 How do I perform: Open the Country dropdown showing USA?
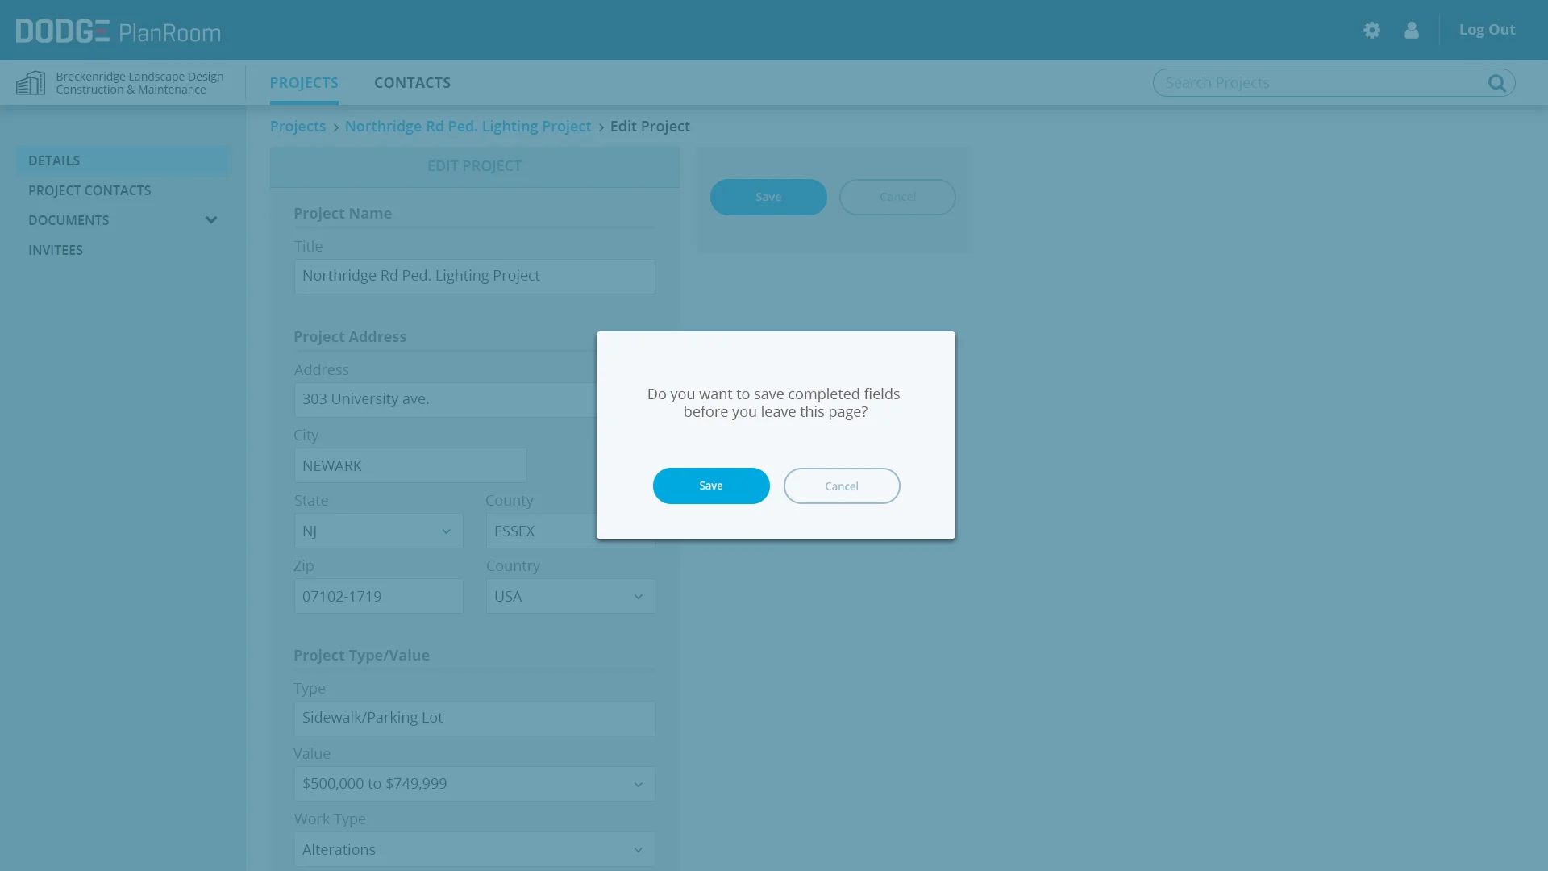[x=570, y=596]
